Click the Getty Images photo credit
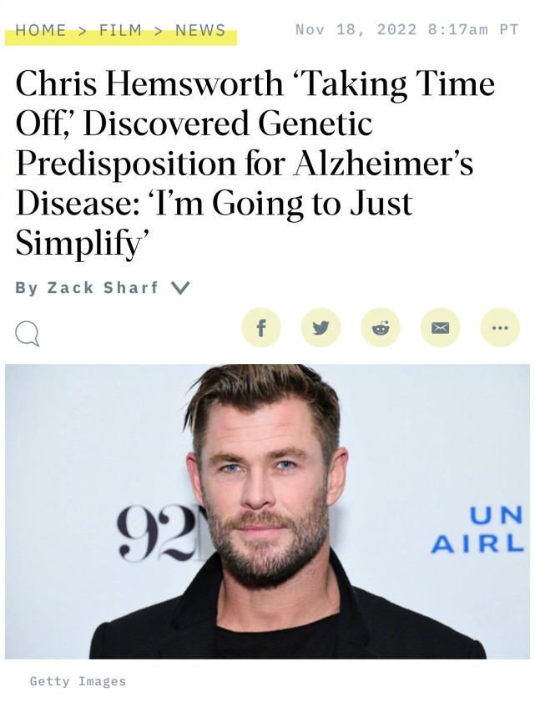 tap(78, 681)
